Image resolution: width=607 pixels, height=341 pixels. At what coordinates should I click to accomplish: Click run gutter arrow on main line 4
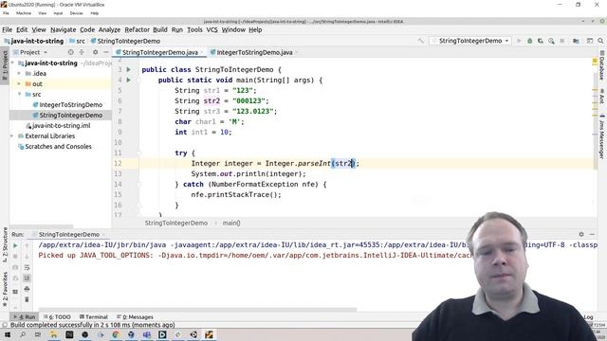click(129, 80)
